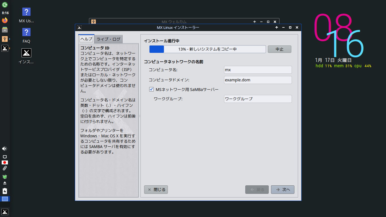Launch the installer desktop shortcut

pyautogui.click(x=26, y=56)
